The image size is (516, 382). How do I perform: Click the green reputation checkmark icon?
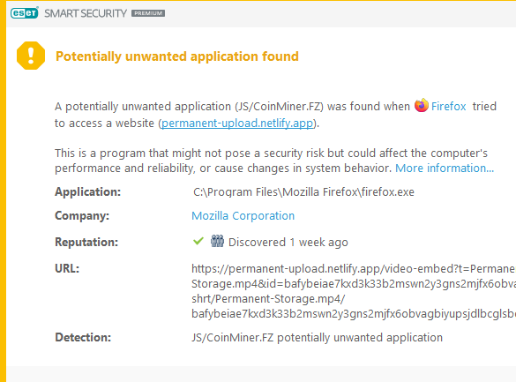pyautogui.click(x=198, y=241)
